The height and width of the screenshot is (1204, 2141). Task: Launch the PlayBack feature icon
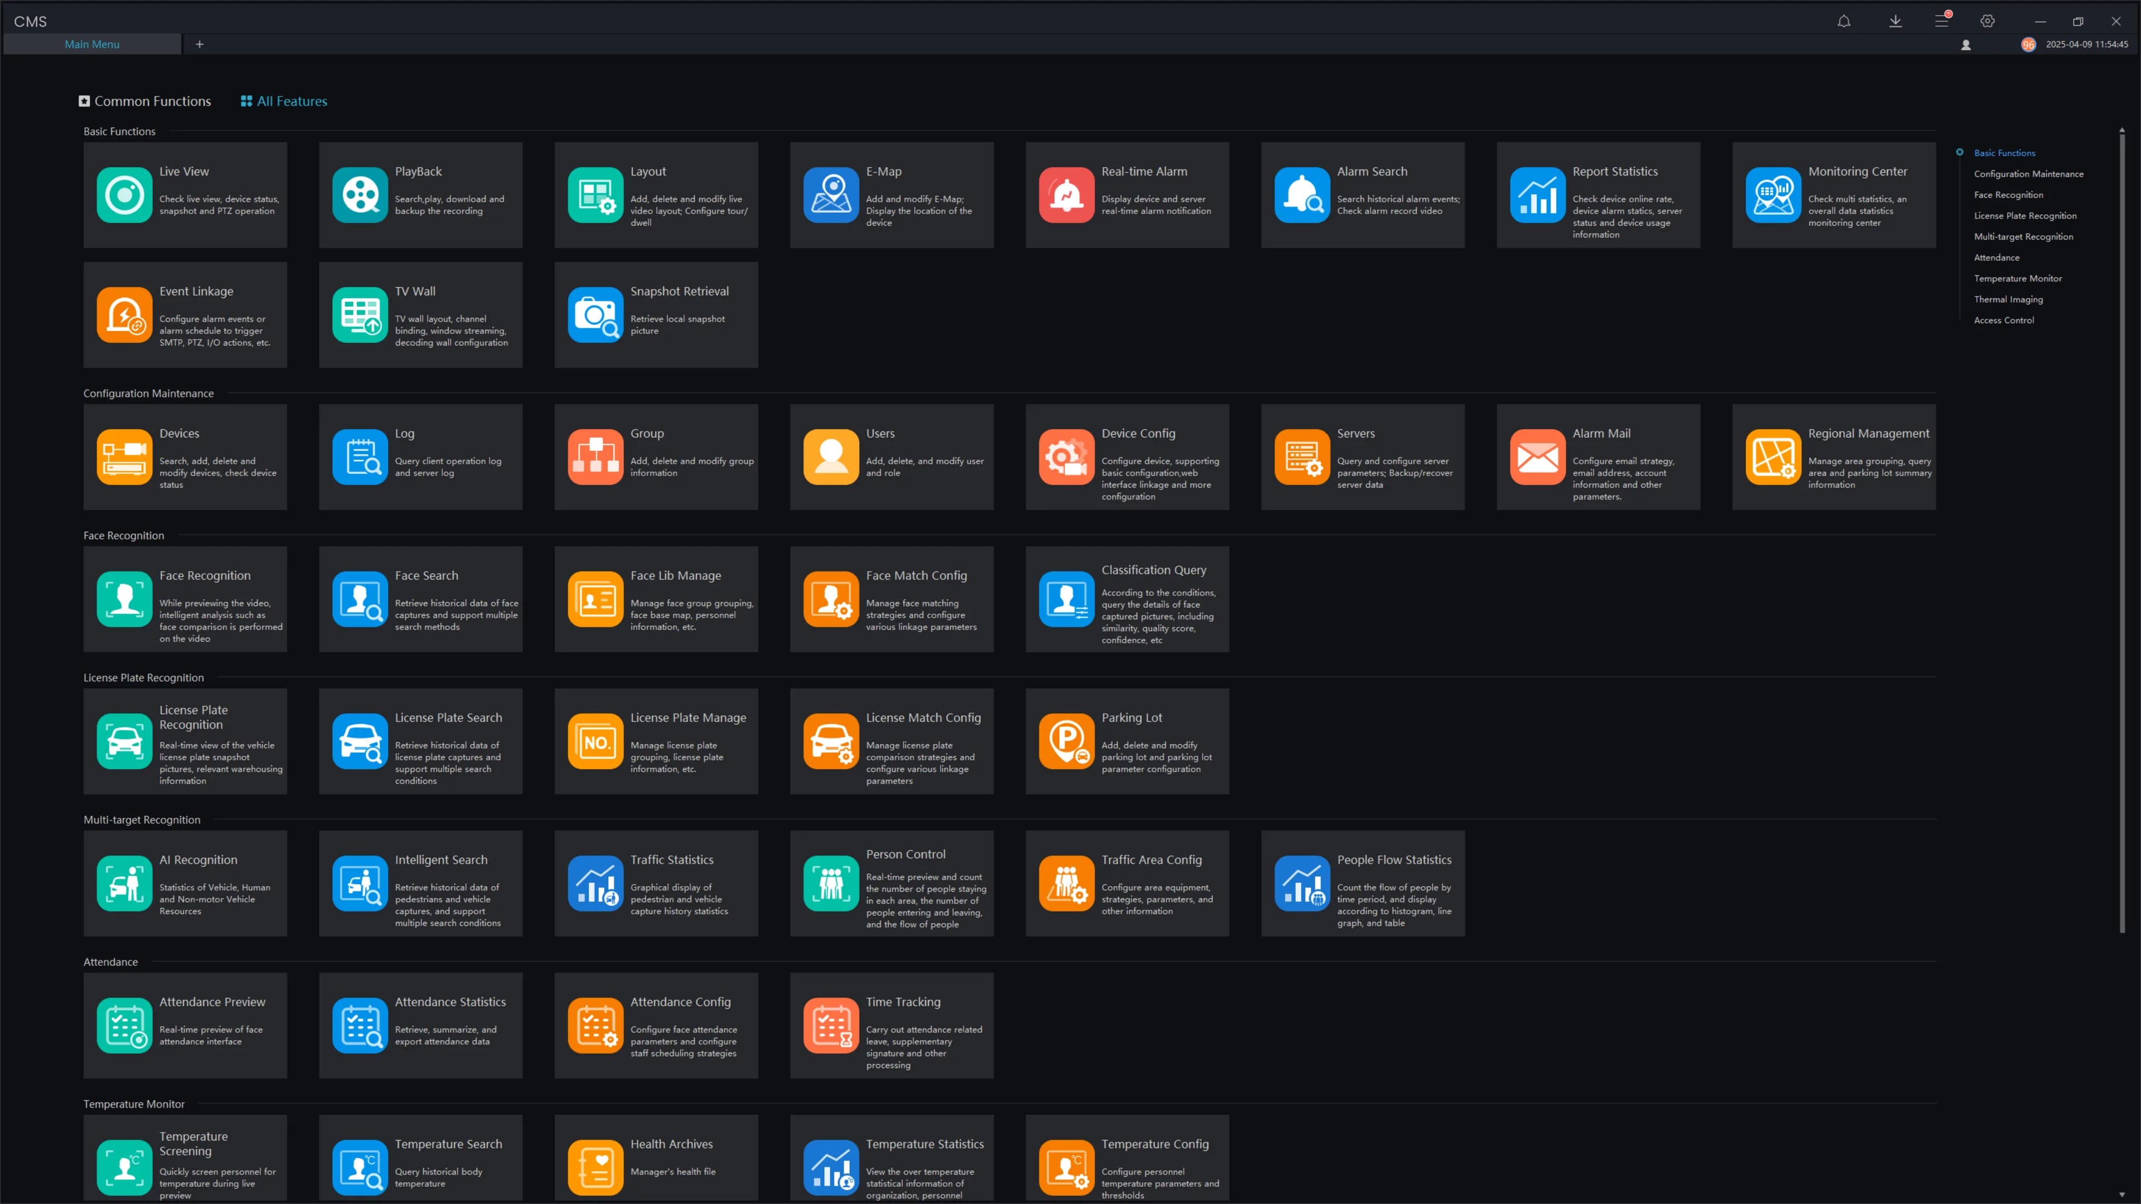(x=359, y=195)
